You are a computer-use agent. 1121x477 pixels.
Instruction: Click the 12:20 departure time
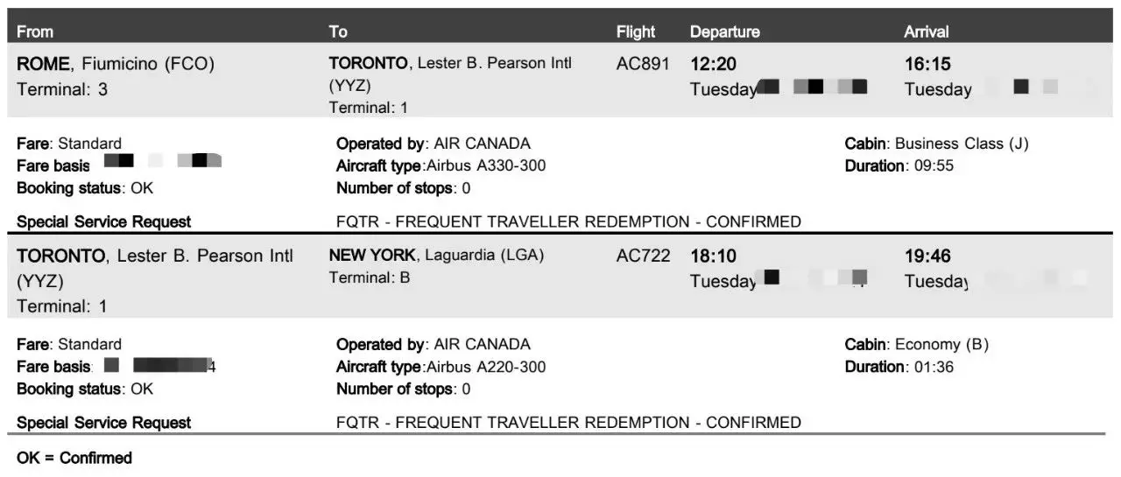(713, 64)
